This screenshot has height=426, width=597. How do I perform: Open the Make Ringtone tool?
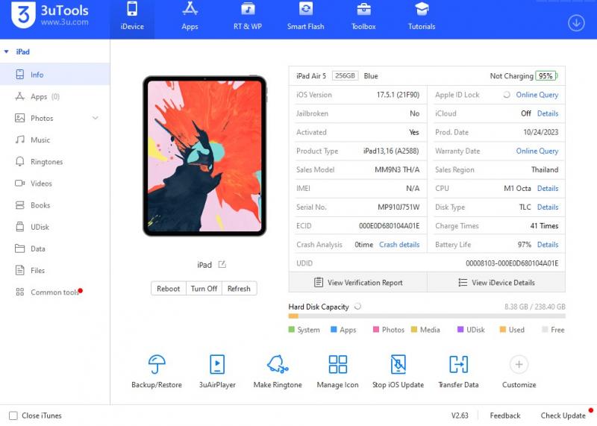tap(278, 364)
